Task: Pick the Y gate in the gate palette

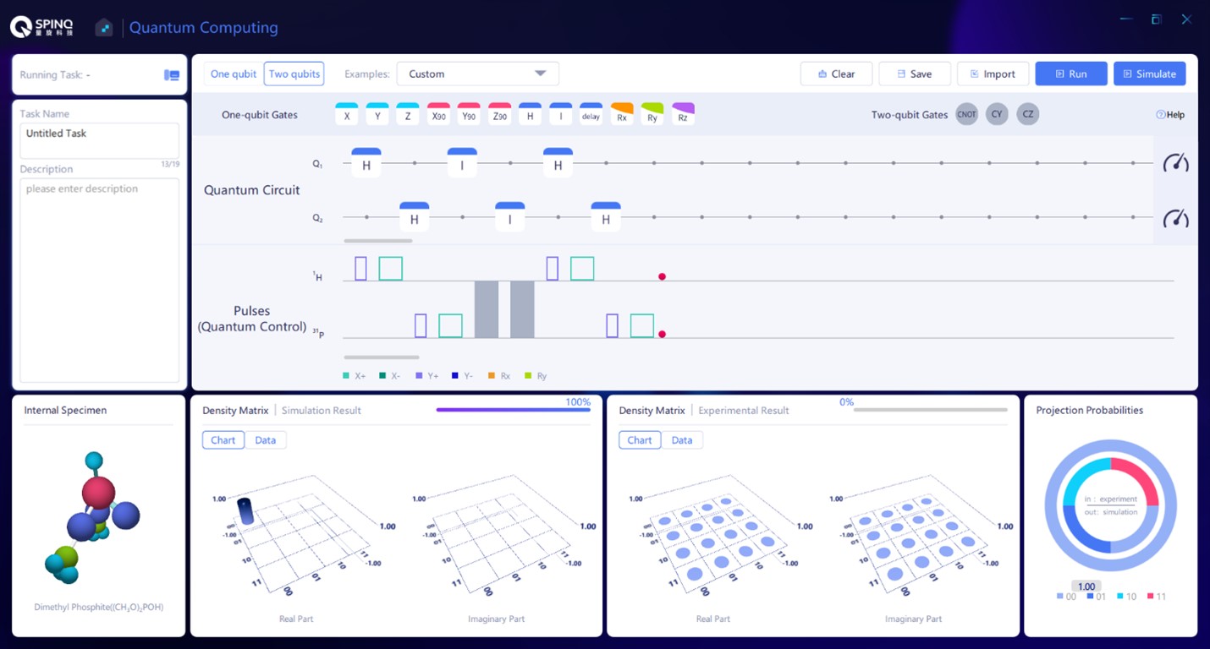Action: pyautogui.click(x=377, y=114)
